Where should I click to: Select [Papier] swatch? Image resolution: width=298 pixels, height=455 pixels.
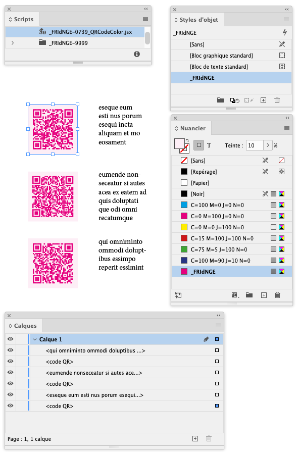point(231,182)
